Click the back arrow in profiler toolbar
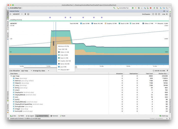 pos(10,14)
